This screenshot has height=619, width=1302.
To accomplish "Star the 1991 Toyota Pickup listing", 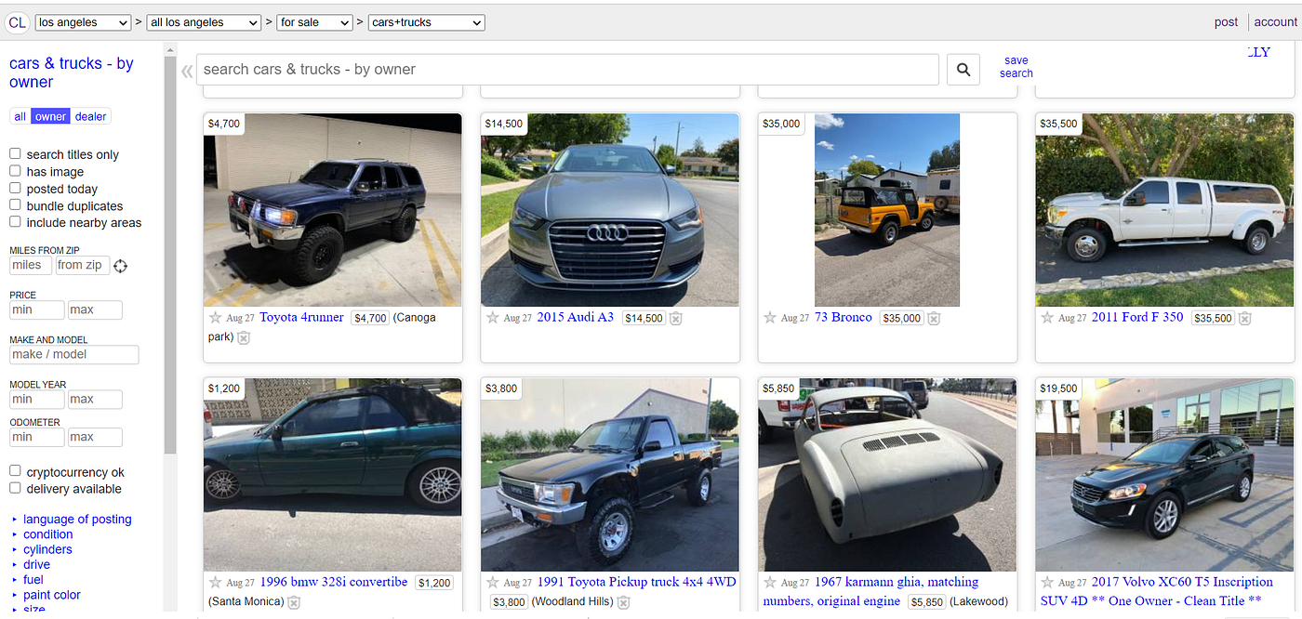I will coord(493,583).
